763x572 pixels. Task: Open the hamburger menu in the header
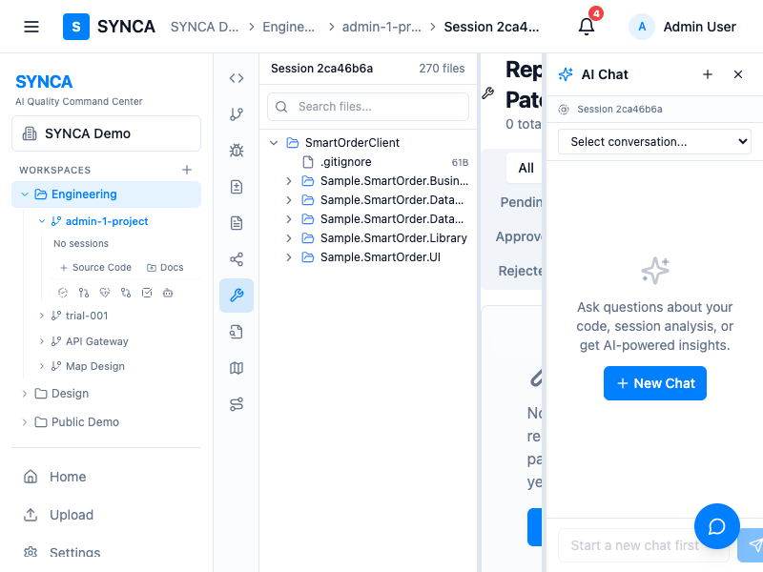pyautogui.click(x=31, y=27)
